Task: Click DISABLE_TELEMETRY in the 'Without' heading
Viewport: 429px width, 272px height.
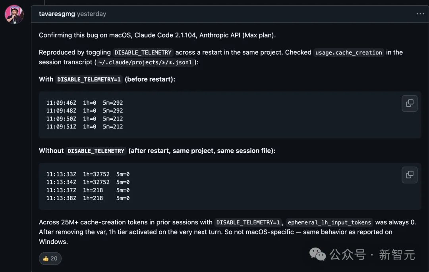Action: (x=96, y=151)
